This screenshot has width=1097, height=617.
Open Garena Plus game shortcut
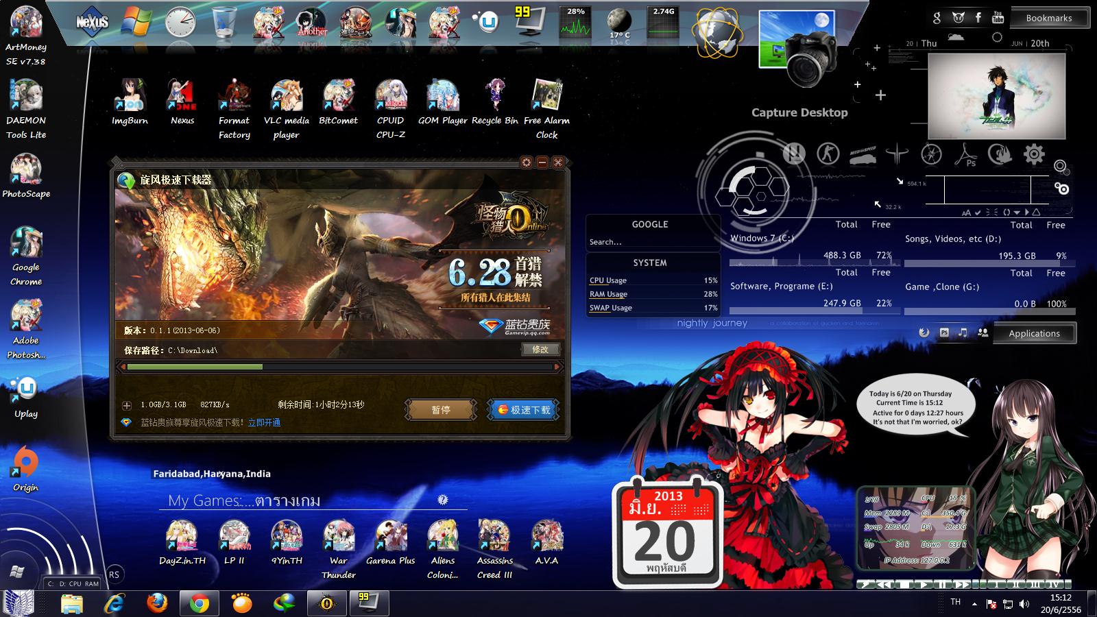click(x=391, y=542)
